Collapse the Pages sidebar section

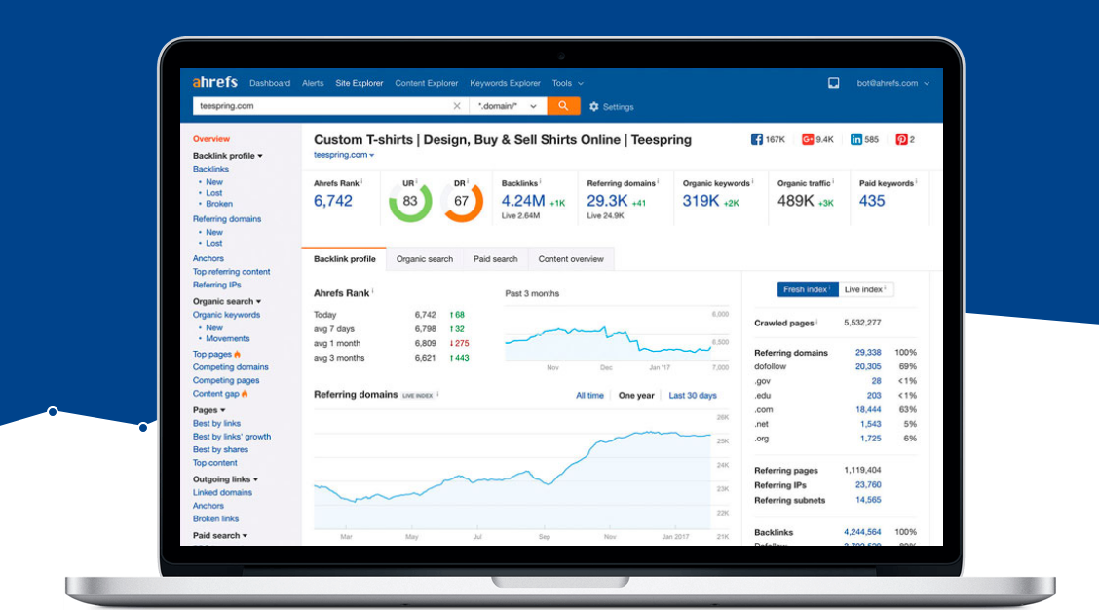coord(208,410)
